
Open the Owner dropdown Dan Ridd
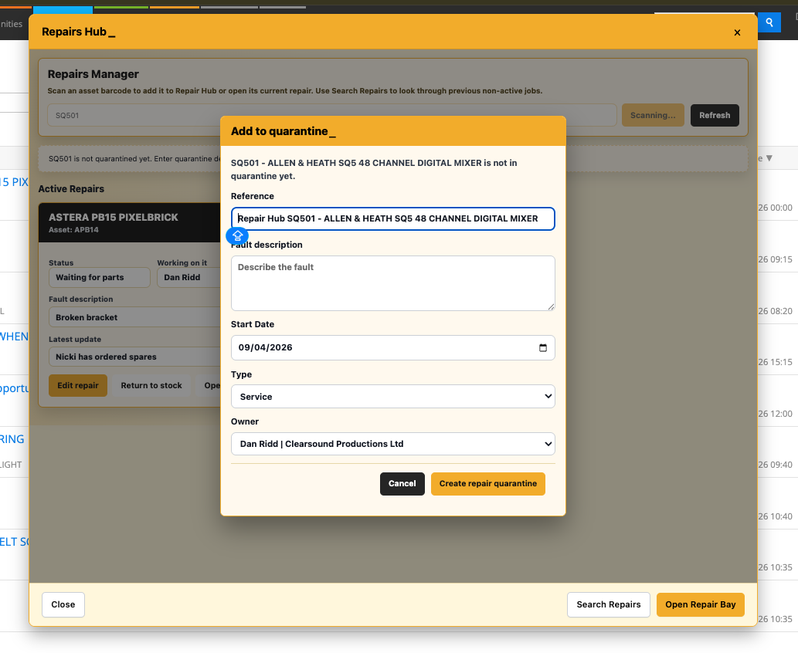pyautogui.click(x=393, y=444)
